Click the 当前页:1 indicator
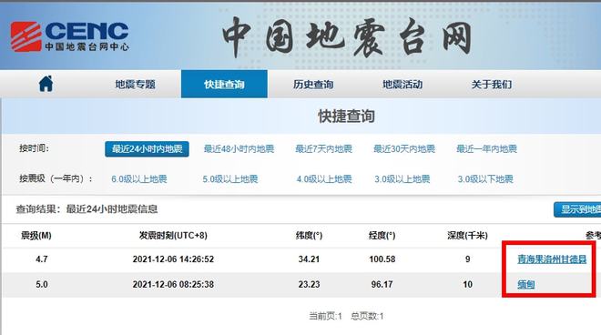Screen dimensions: 601x335 (325, 316)
